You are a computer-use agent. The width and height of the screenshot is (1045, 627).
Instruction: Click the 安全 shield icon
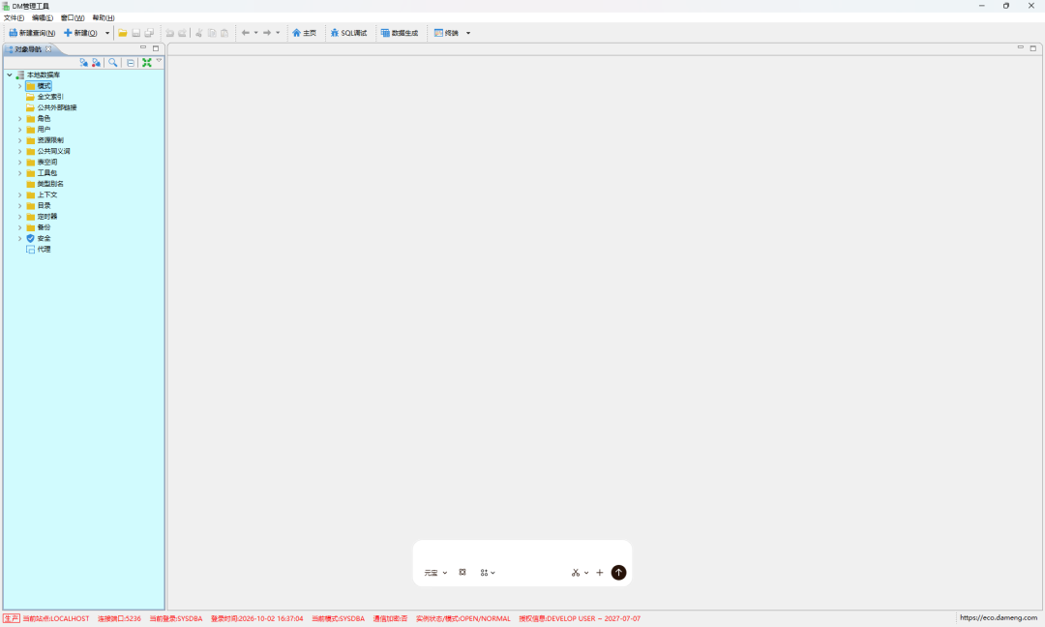point(30,239)
